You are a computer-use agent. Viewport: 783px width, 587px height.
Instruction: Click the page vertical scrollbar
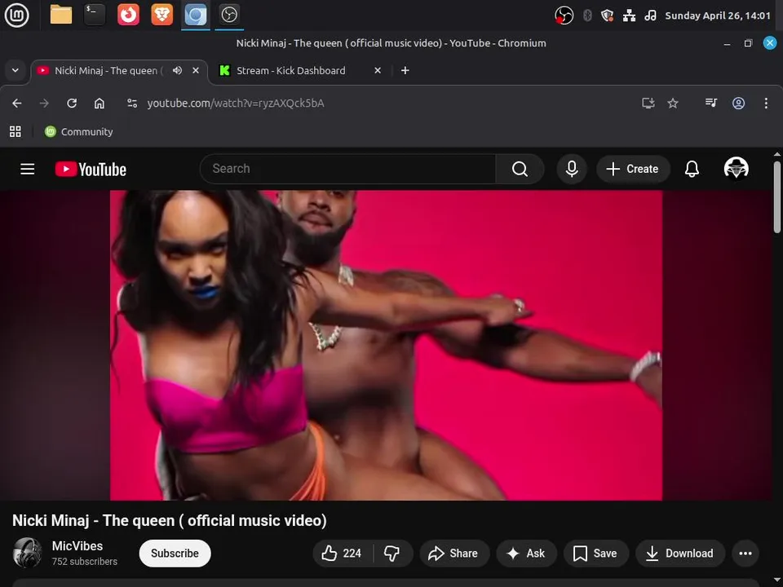(x=777, y=197)
